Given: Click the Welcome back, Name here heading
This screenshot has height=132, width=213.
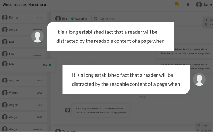Looking at the screenshot, I should [x=24, y=5].
